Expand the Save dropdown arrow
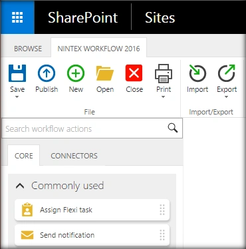 point(17,97)
